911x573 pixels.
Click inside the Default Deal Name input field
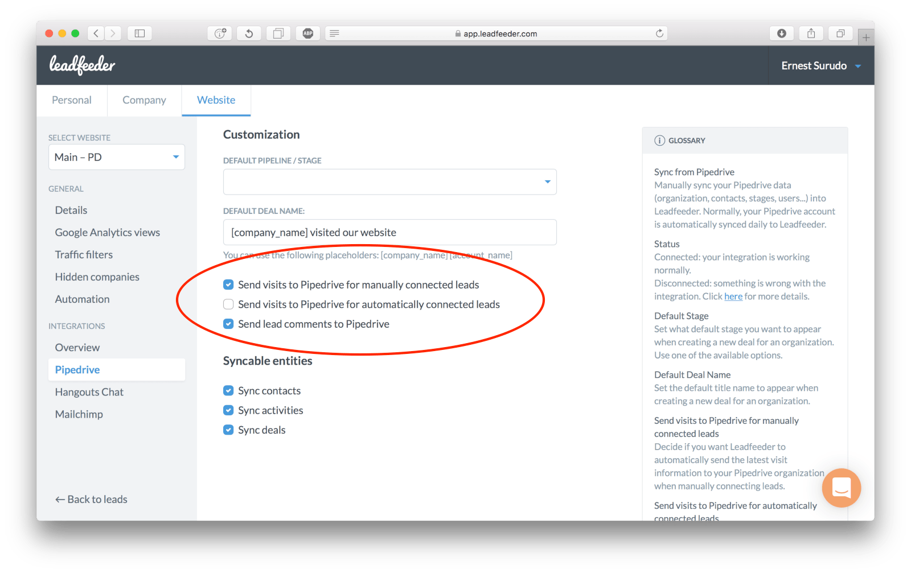[389, 232]
